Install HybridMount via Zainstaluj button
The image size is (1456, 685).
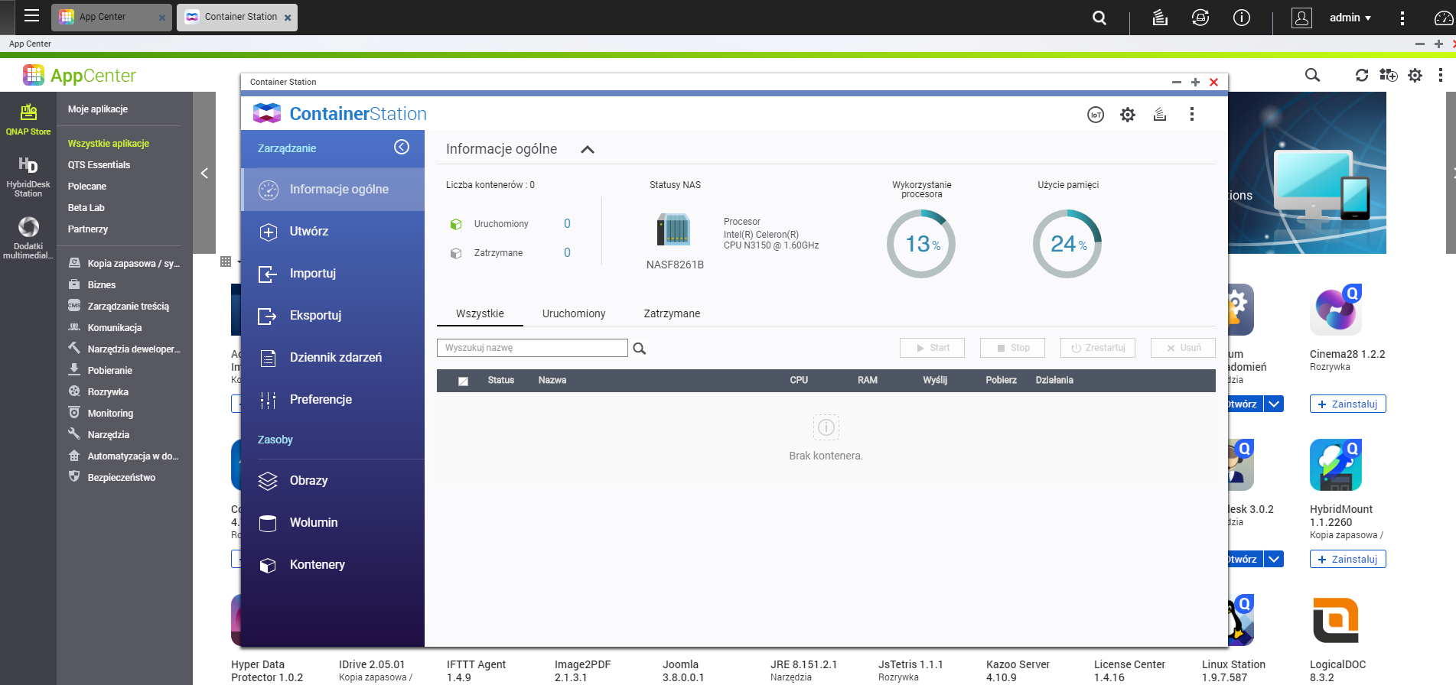point(1347,559)
